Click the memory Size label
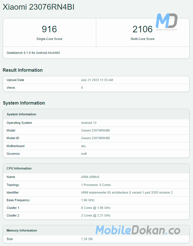Screen dimensions: 193x246 coord(10,239)
